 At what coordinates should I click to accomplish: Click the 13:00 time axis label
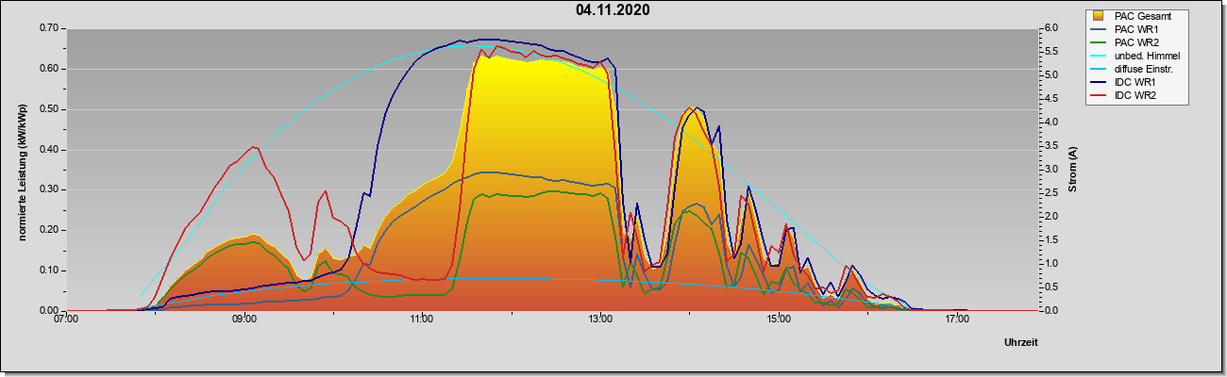tap(600, 320)
